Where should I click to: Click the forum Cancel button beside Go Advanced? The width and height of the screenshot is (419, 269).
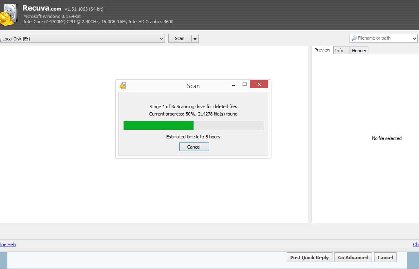click(385, 258)
